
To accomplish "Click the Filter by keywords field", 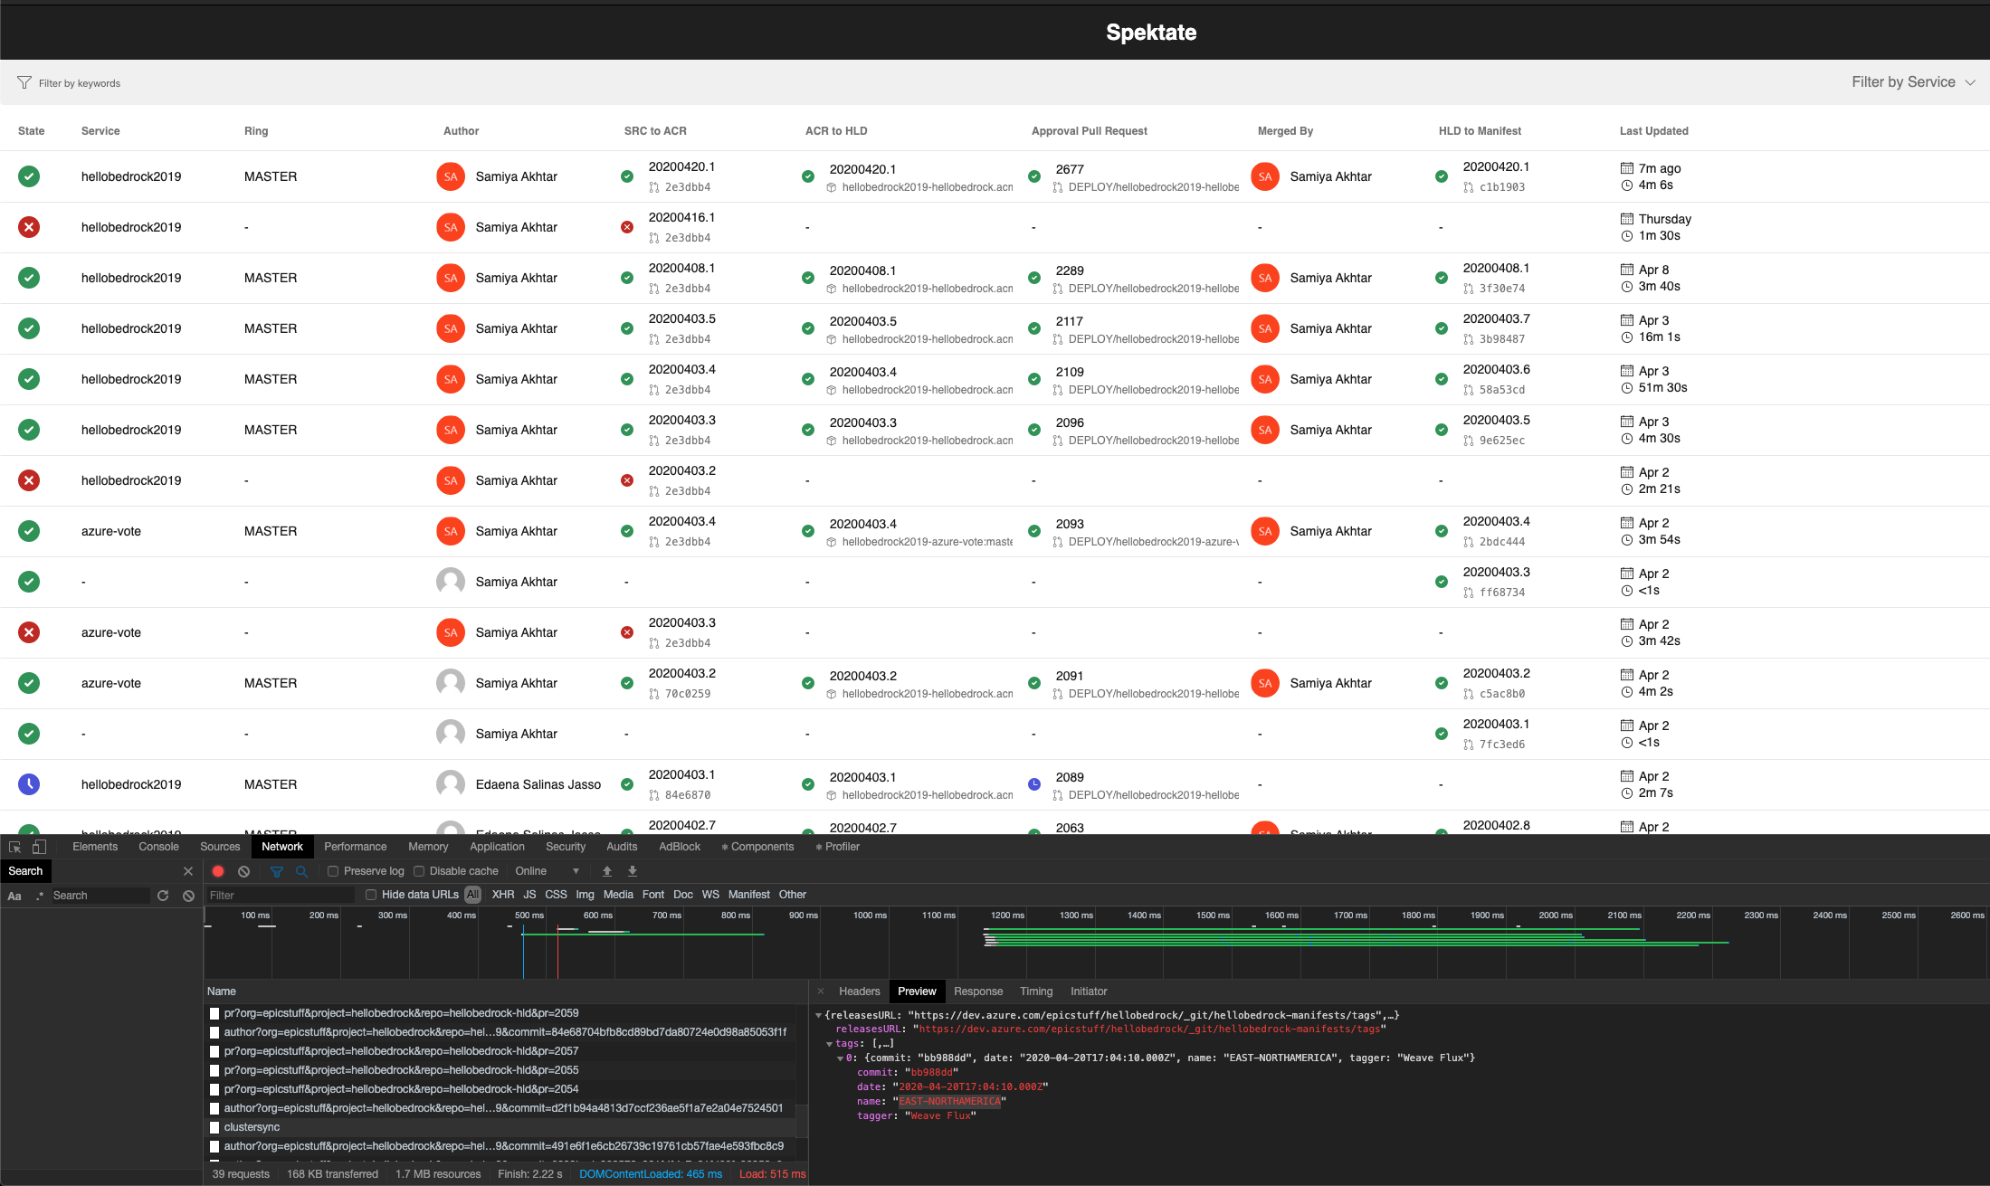I will (x=80, y=83).
